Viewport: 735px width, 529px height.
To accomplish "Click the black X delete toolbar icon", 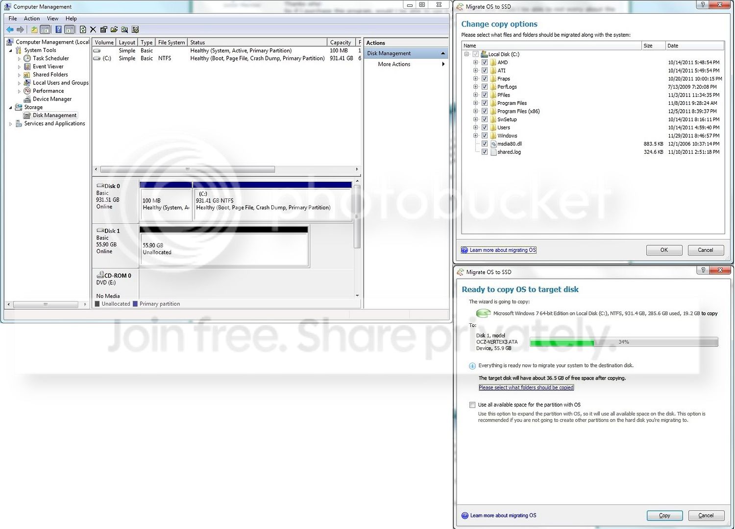I will click(93, 29).
